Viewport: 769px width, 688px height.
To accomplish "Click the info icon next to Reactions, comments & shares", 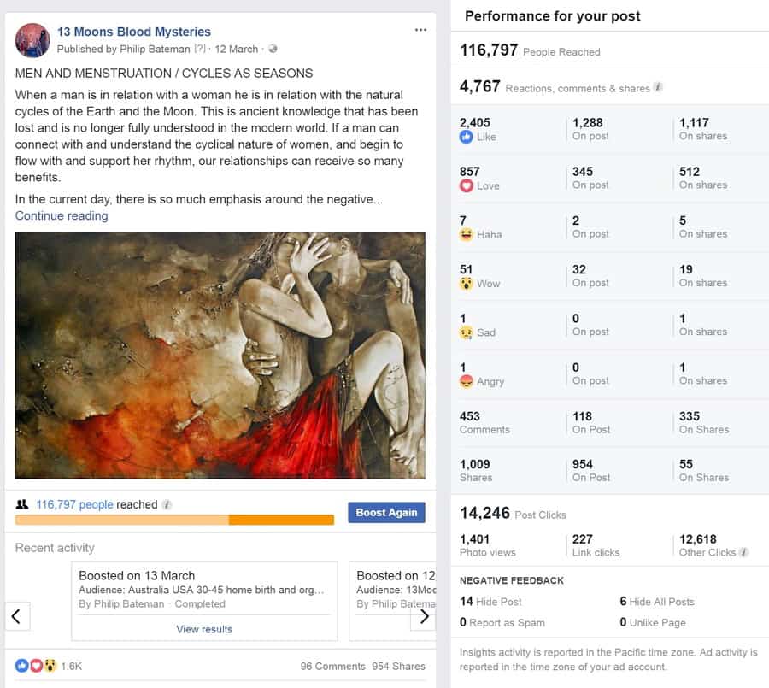I will pos(658,87).
